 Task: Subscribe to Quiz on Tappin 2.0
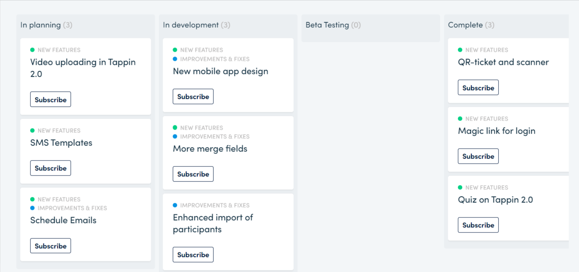(x=478, y=225)
